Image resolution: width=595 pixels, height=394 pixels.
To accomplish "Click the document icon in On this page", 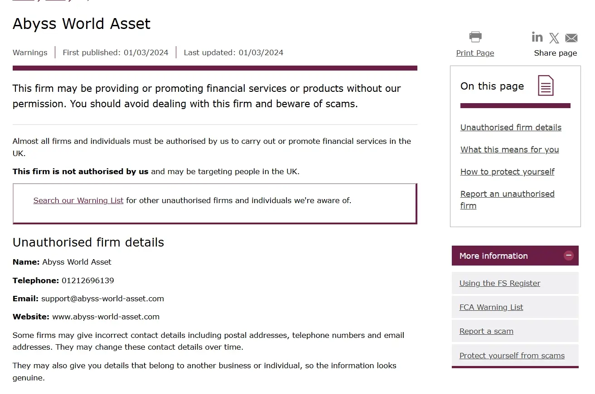I will click(x=546, y=85).
